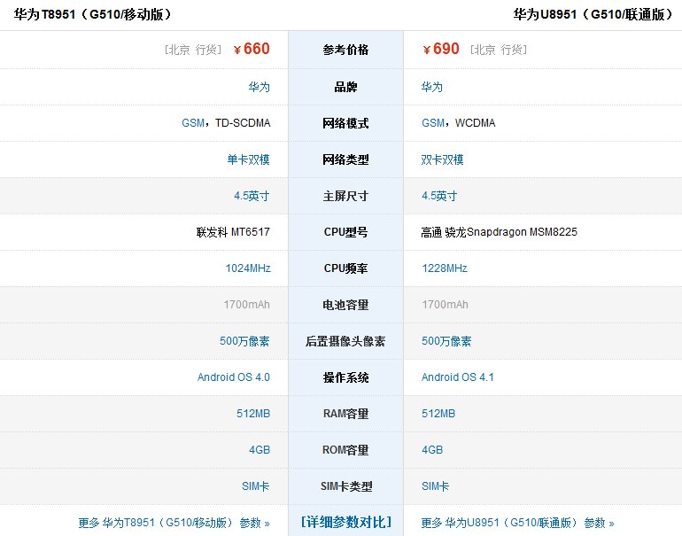Click the 主屏尺寸 row label
Viewport: 682px width, 536px height.
click(345, 196)
